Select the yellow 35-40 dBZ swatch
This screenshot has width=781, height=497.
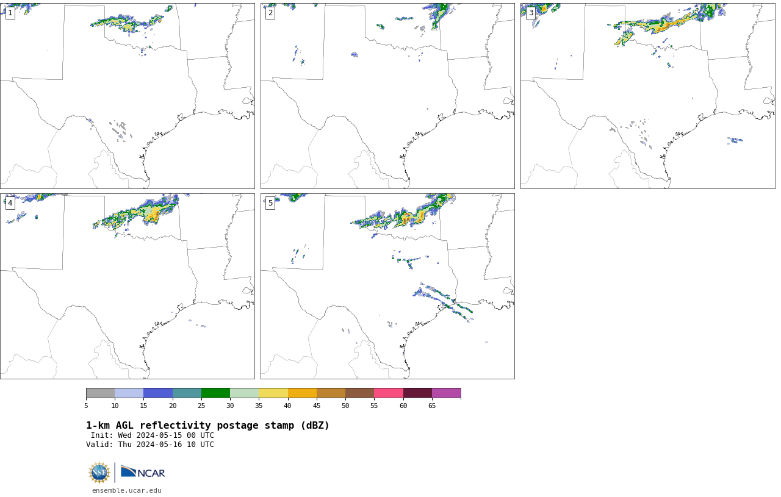273,393
